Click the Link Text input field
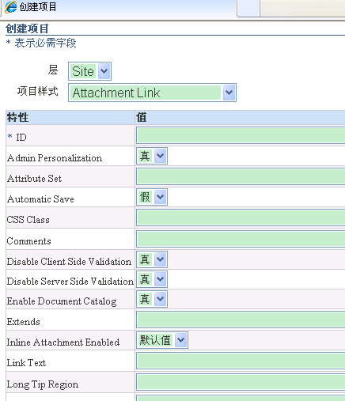 click(241, 361)
